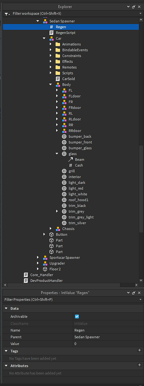This screenshot has width=144, height=386.
Task: Collapse the Sedan Spawner tree node
Action: coord(38,21)
